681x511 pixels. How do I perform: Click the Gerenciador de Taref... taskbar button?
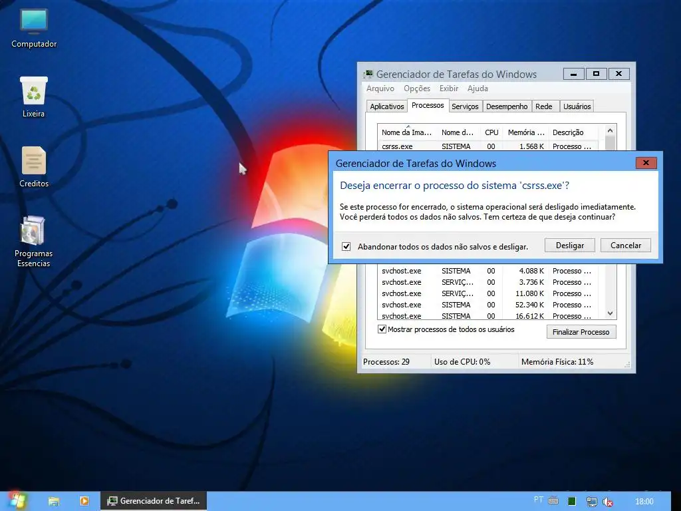154,501
